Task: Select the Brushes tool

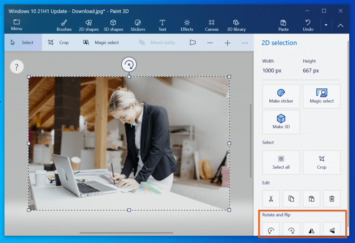Action: coord(64,25)
